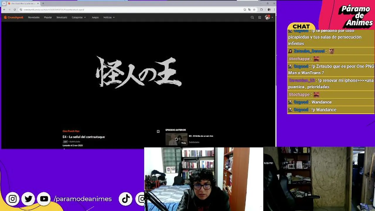Open Crunchyroll search with the magnifier icon
Screen dimensions: 375x211
point(252,18)
